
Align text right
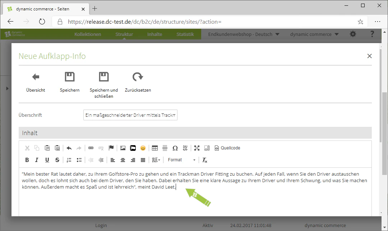pyautogui.click(x=133, y=160)
